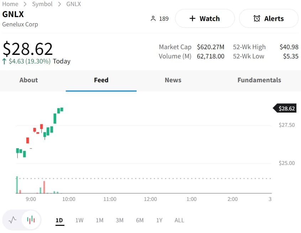This screenshot has height=233, width=301.
Task: Click the green up arrow price change
Action: pos(4,61)
